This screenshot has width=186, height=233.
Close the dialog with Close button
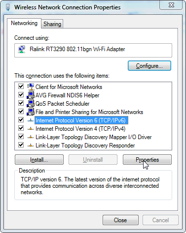pyautogui.click(x=120, y=220)
